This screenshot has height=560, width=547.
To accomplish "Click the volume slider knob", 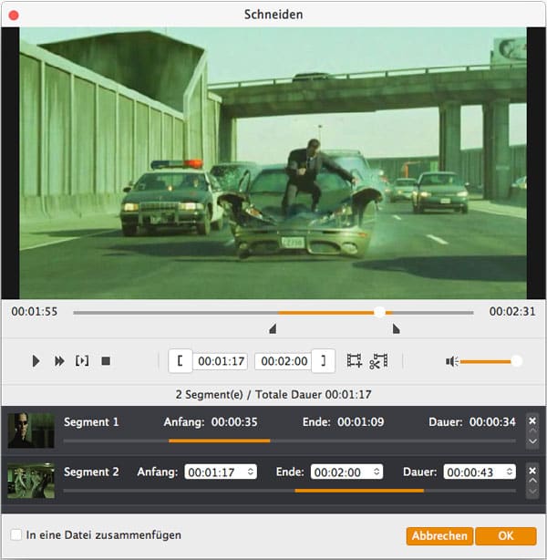I will [x=516, y=361].
